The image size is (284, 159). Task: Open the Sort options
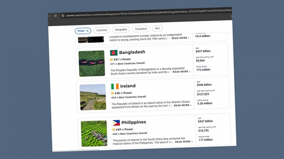point(158,28)
